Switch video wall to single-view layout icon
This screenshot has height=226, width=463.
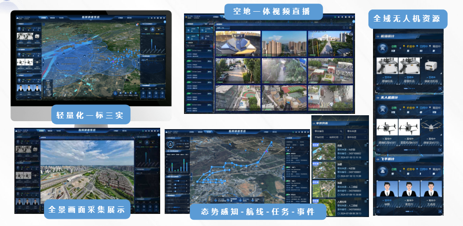(x=343, y=28)
